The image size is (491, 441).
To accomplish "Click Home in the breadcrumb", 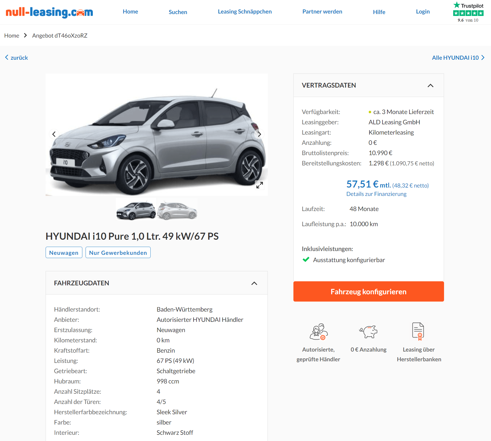I will [x=12, y=36].
